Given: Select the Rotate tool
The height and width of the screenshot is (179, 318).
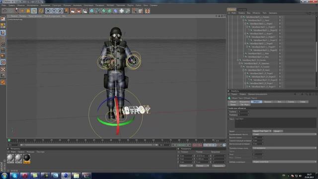Looking at the screenshot, I should 34,11.
